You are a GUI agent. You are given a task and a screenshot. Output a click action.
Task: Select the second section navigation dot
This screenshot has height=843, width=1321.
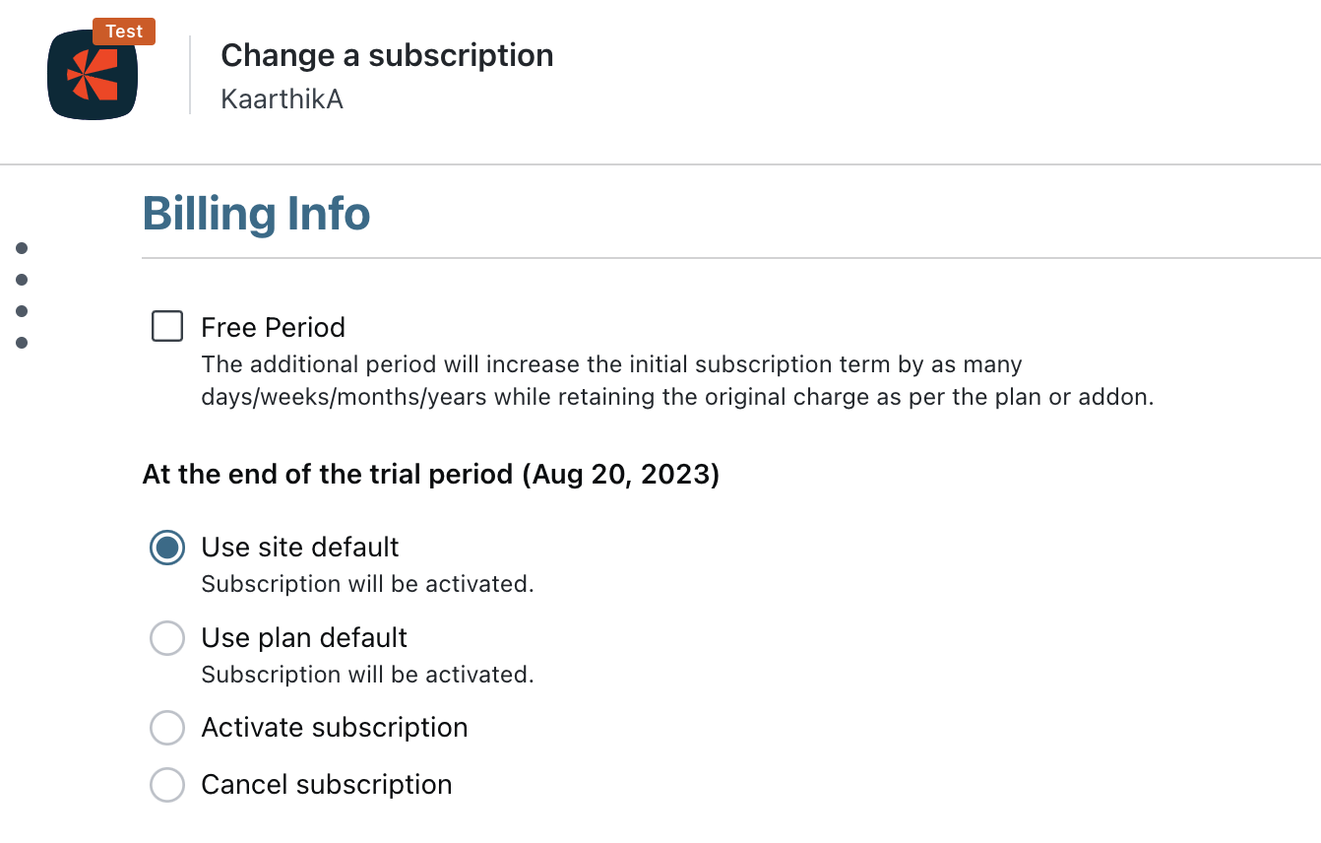click(22, 280)
